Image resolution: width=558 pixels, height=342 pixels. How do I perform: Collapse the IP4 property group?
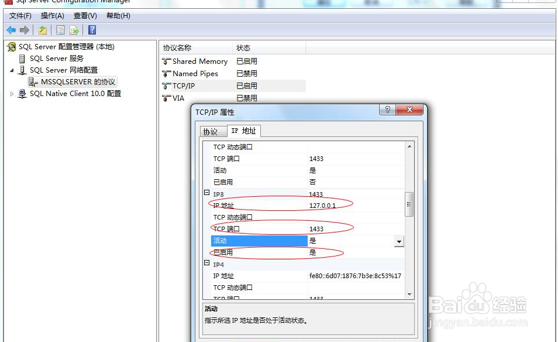click(x=206, y=263)
